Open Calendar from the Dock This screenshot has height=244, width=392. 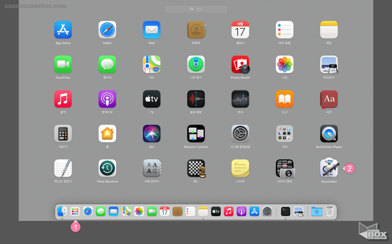[x=165, y=211]
